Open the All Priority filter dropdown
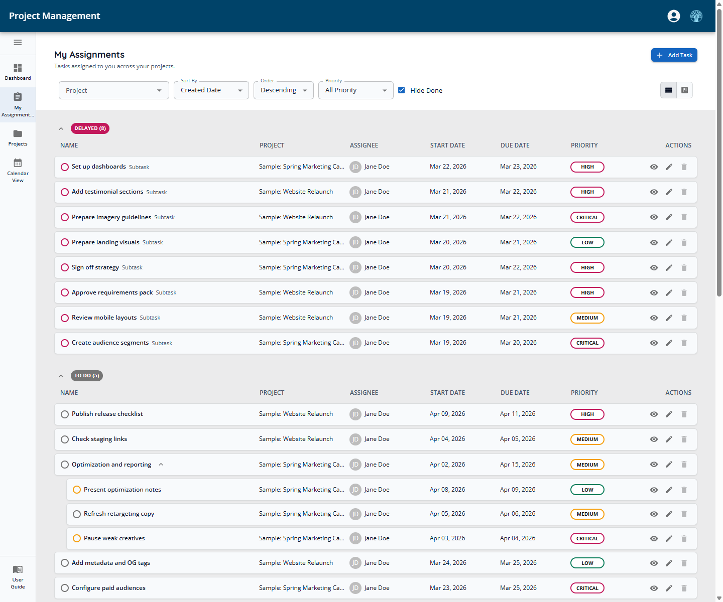Screen dimensions: 723x602 click(x=356, y=90)
